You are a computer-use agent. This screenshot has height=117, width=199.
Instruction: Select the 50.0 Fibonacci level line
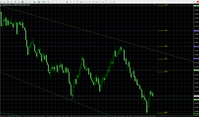click(162, 59)
